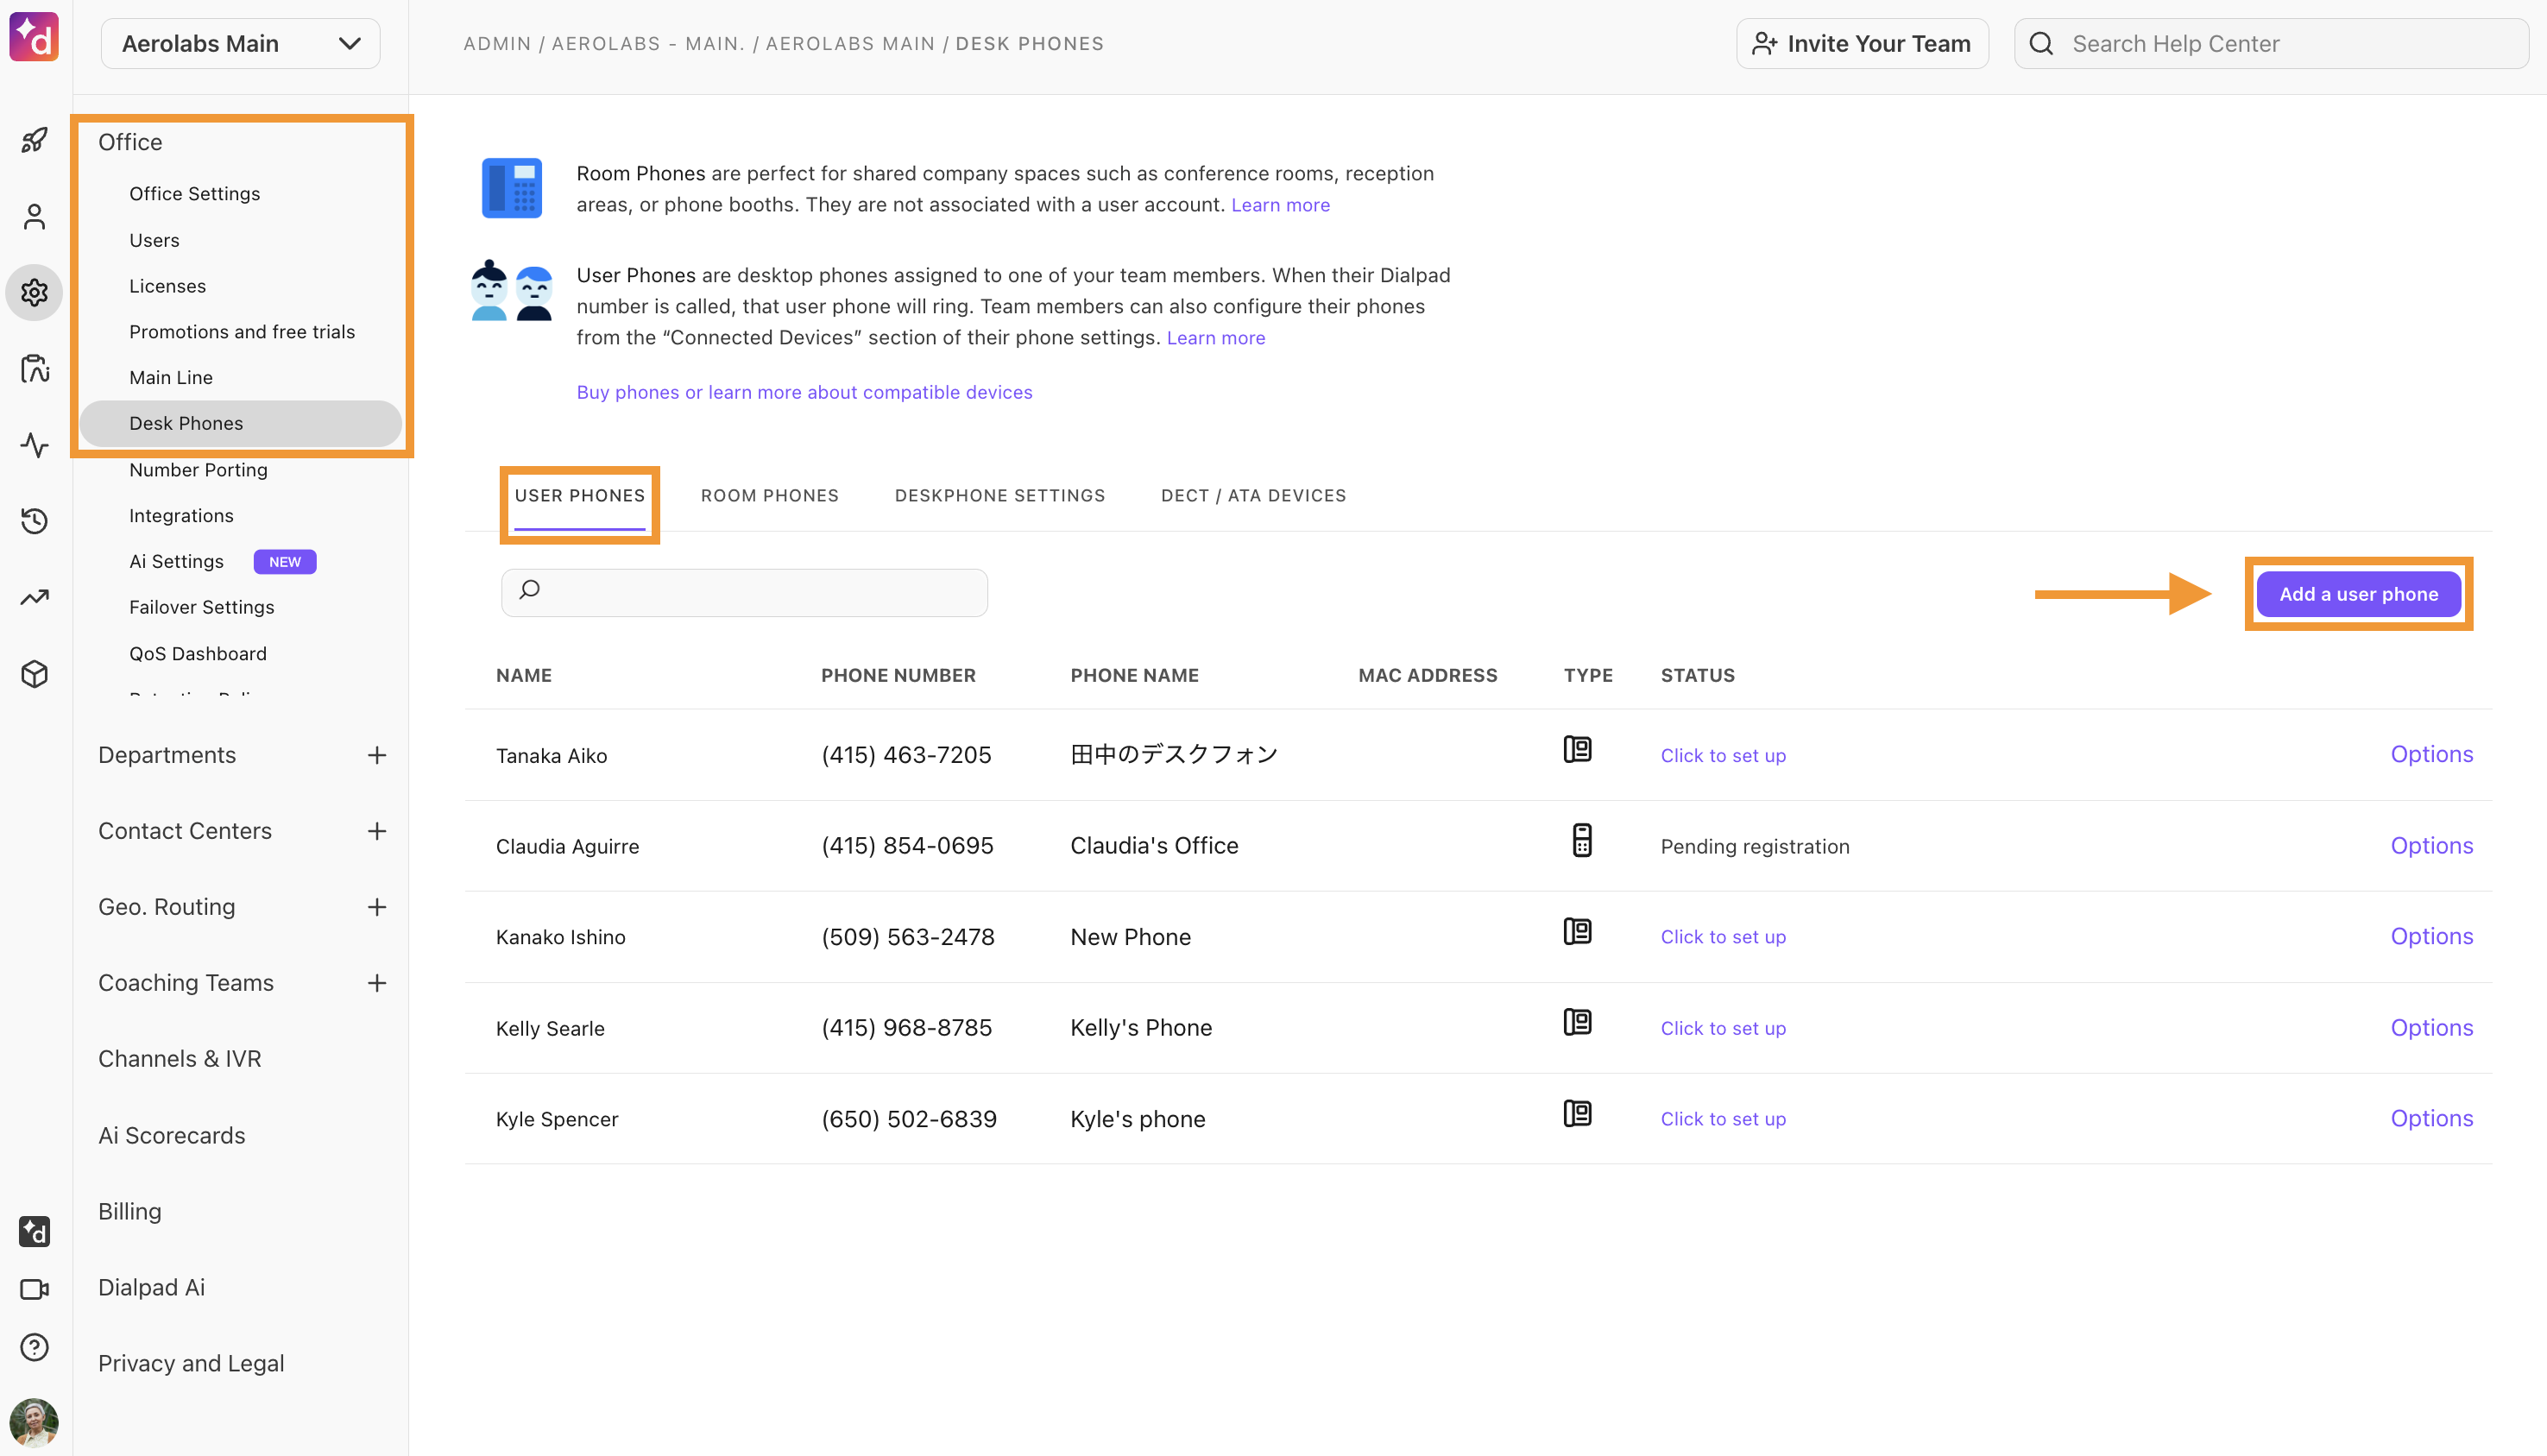This screenshot has height=1456, width=2547.
Task: Open Ai Scorecards section
Action: click(x=172, y=1135)
